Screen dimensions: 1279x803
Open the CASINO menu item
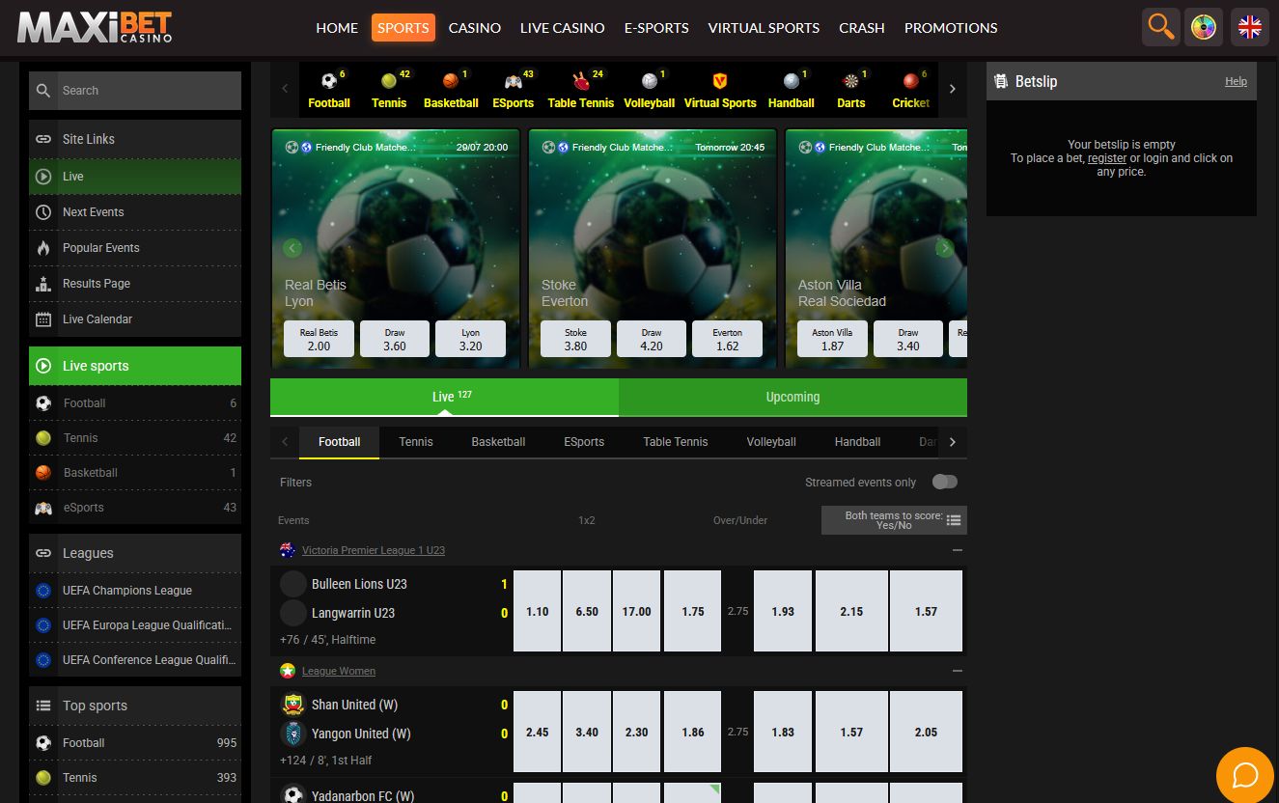click(x=475, y=28)
